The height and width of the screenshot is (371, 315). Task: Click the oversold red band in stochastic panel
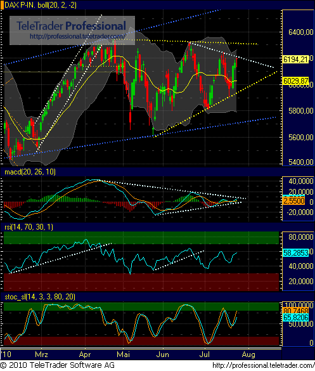141,341
